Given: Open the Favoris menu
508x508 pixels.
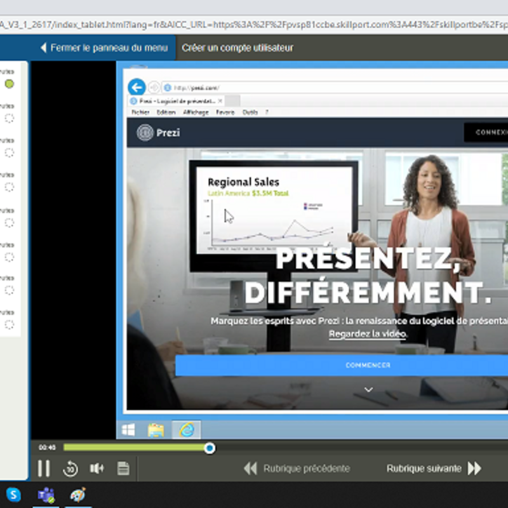Looking at the screenshot, I should point(225,112).
